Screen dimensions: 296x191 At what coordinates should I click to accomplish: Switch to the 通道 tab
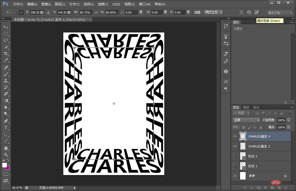pyautogui.click(x=246, y=107)
